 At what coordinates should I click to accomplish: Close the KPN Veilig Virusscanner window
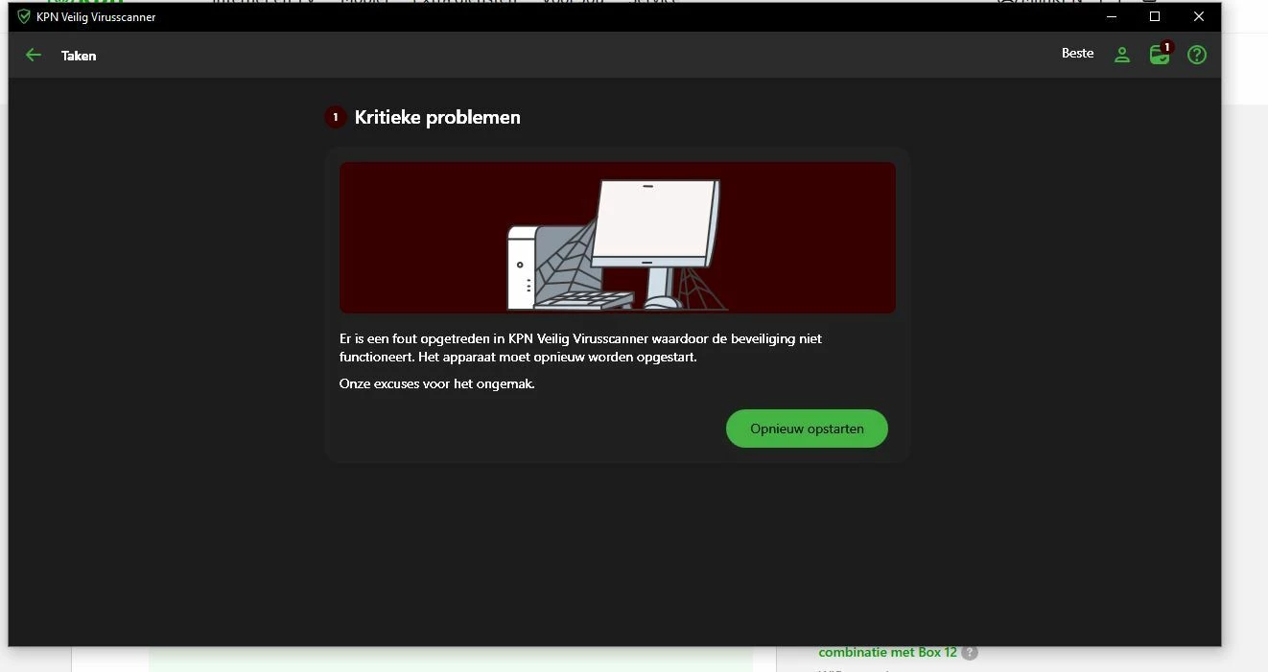point(1199,16)
